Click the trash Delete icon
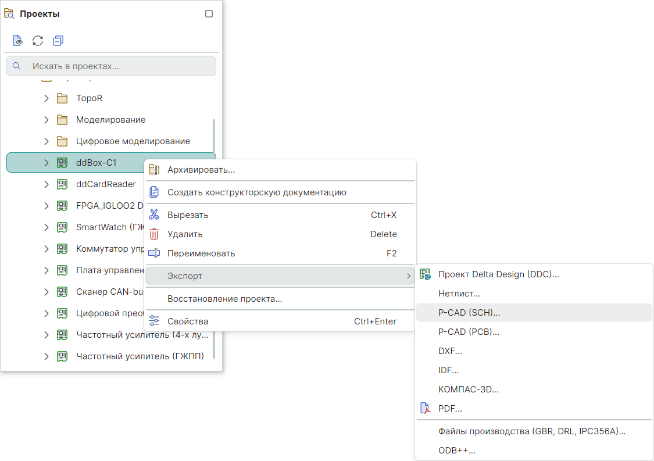Viewport: 654px width, 461px height. coord(154,234)
